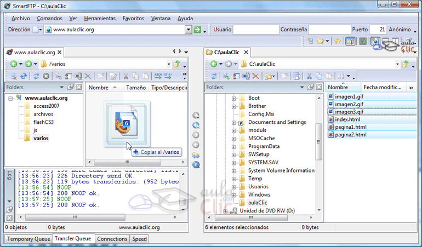Go up one folder in the remote pane
Viewport: 422px width, 247px height.
pos(177,64)
